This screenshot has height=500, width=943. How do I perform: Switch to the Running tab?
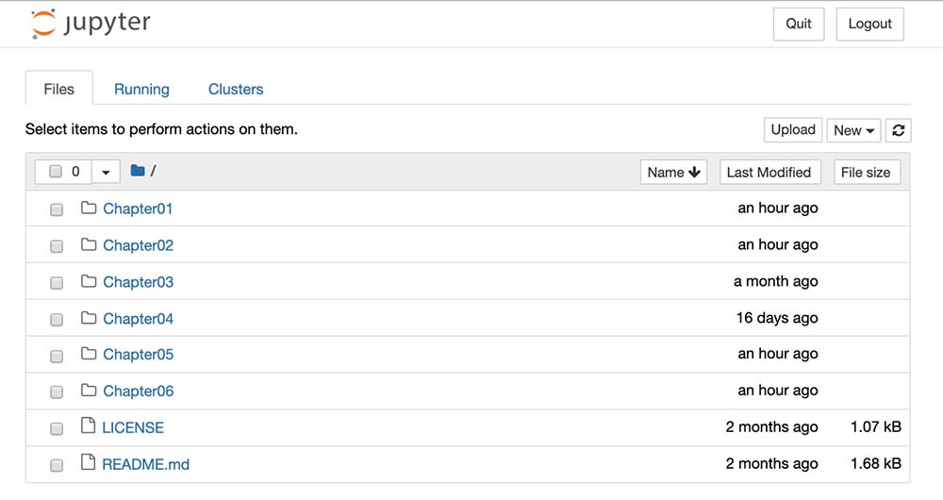click(x=141, y=90)
